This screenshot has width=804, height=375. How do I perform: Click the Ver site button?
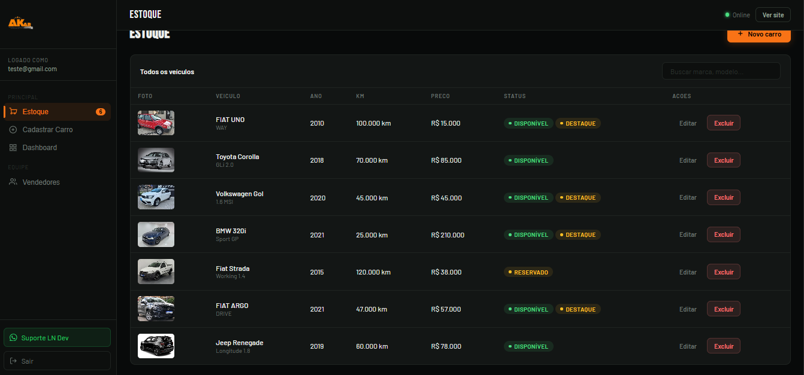click(x=773, y=15)
